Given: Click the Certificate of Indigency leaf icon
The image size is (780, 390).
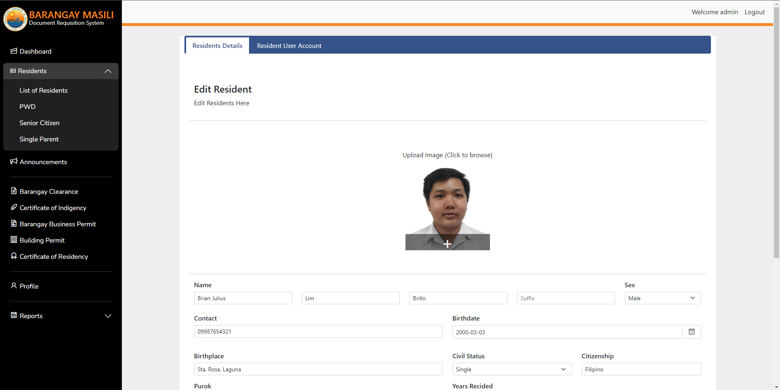Looking at the screenshot, I should 14,207.
